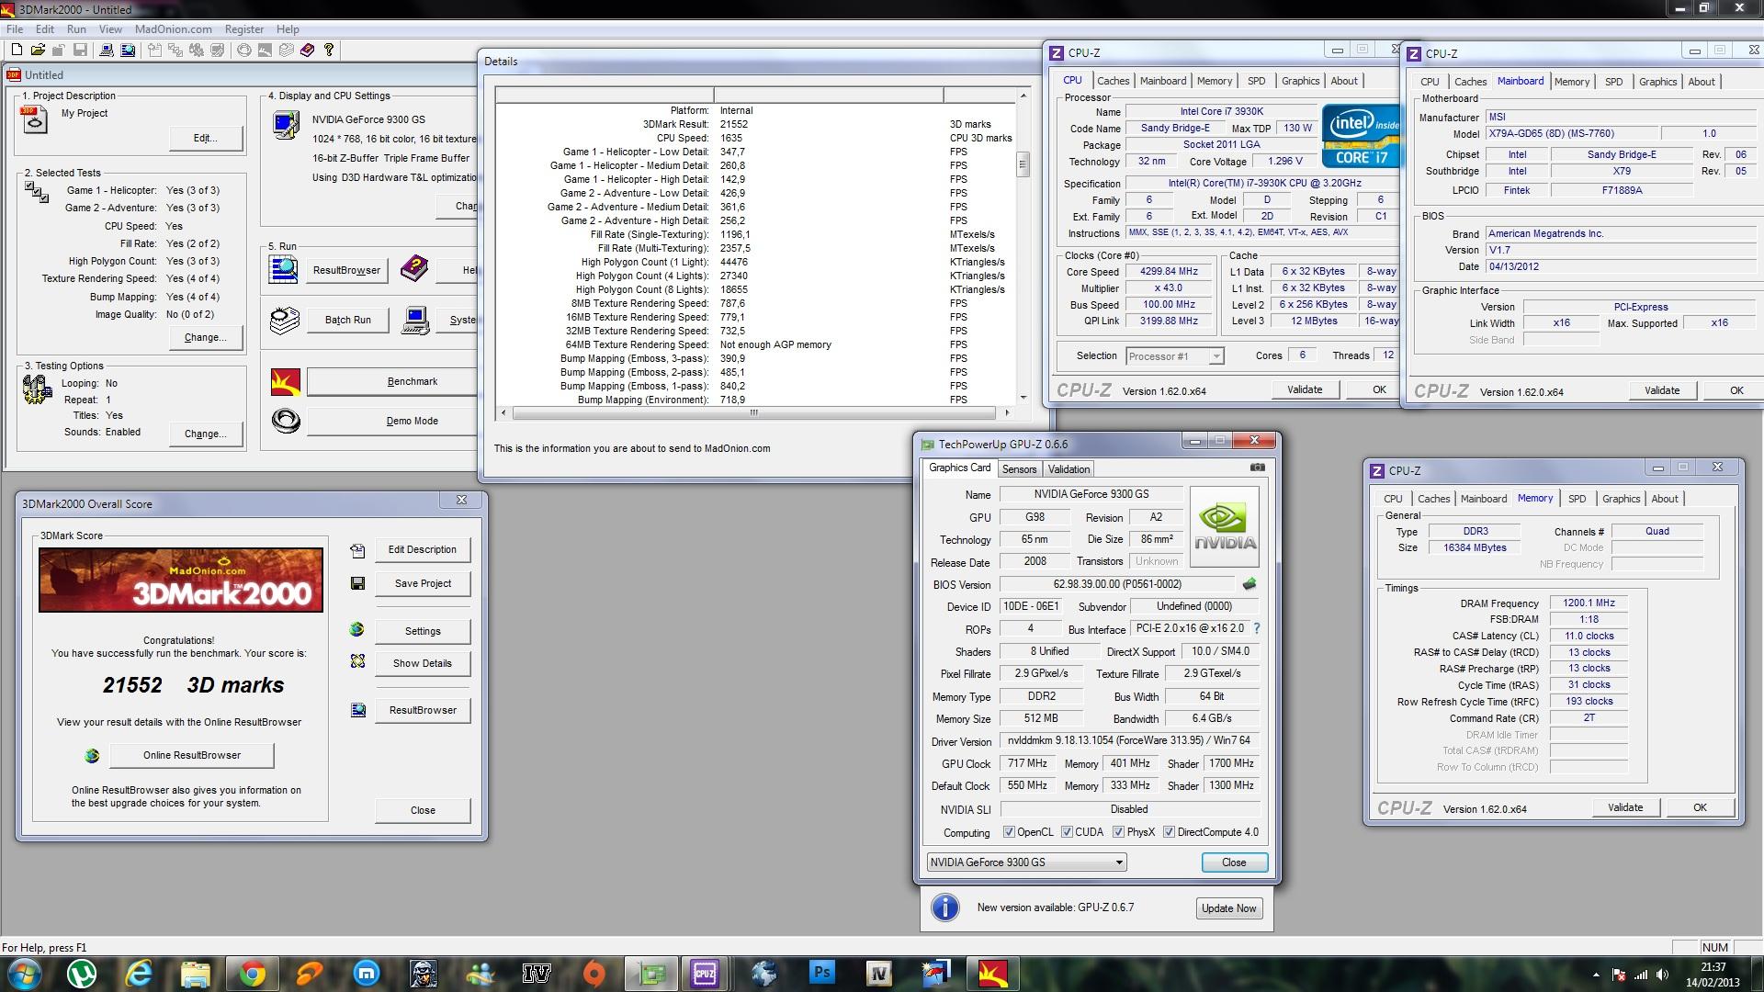The width and height of the screenshot is (1764, 992).
Task: Open Photoshop from the taskbar
Action: click(821, 973)
